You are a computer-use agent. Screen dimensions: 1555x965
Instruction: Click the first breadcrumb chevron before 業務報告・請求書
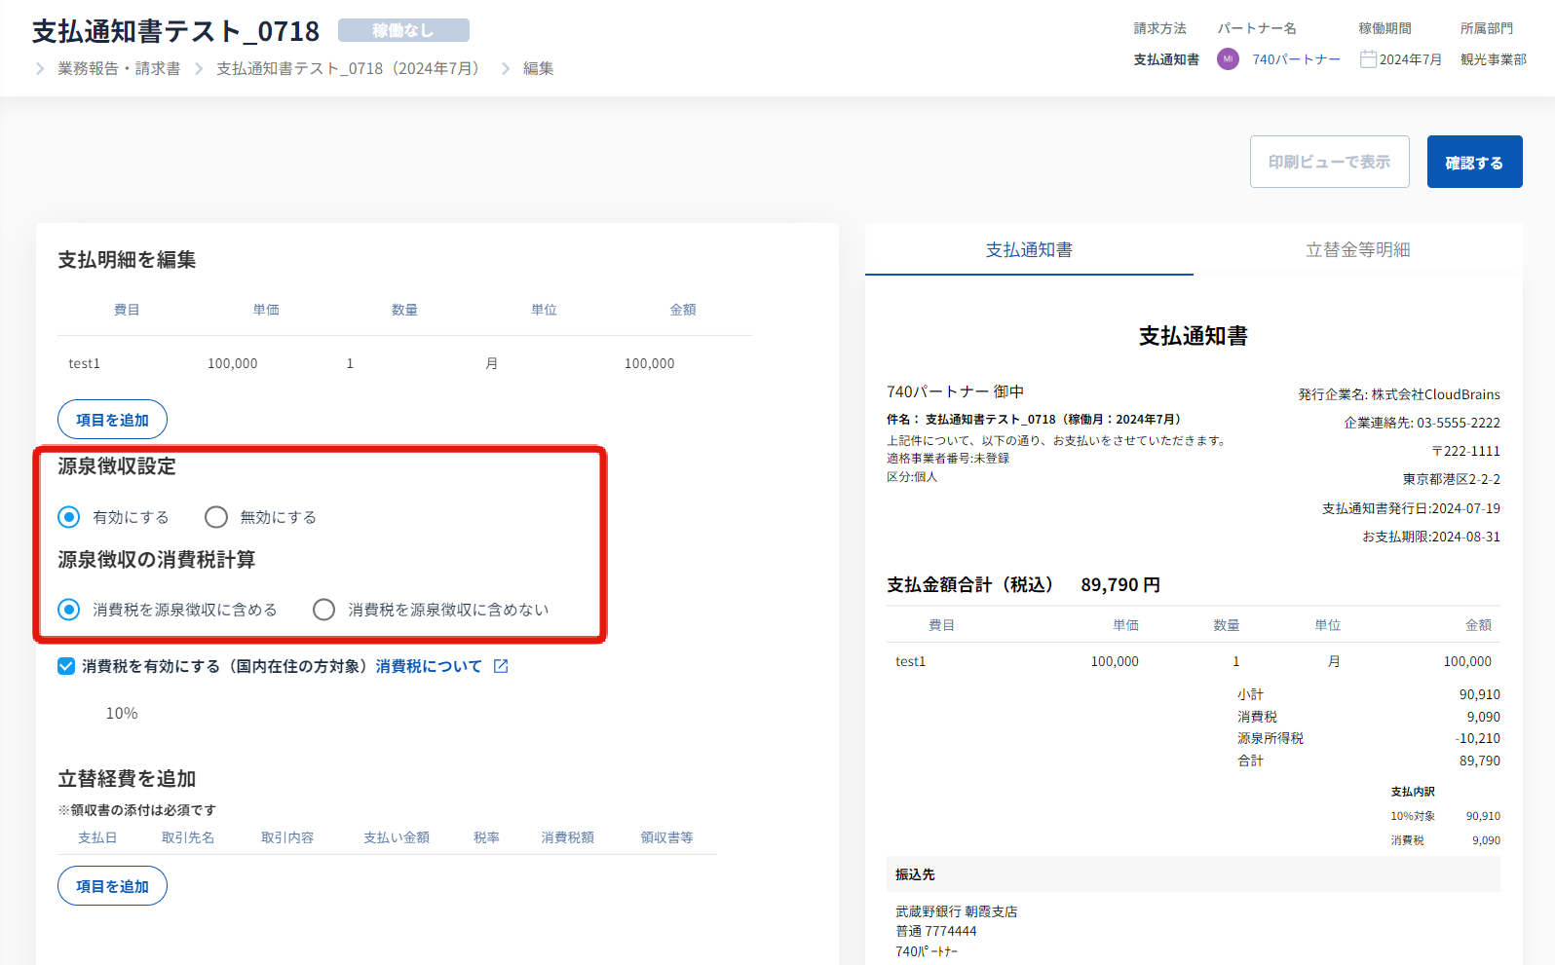(x=40, y=68)
